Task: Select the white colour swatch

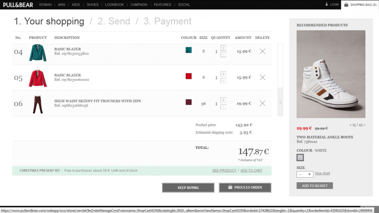Action: (300, 158)
